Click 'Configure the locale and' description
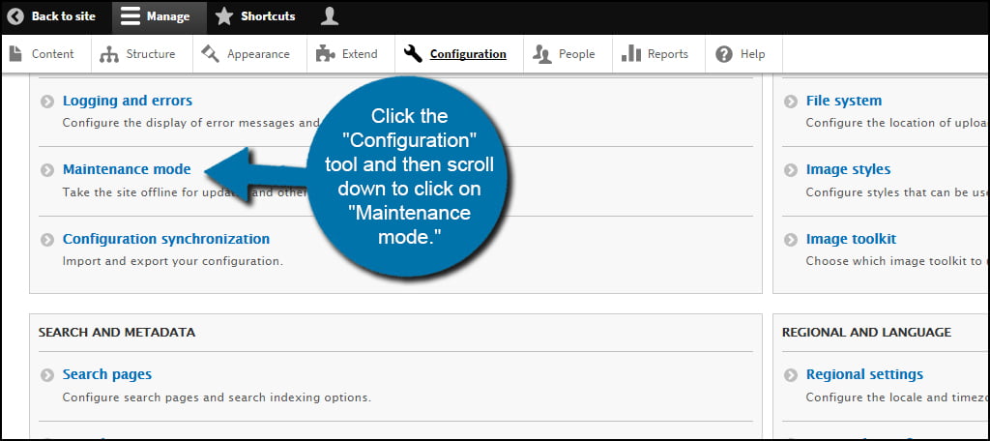 [894, 397]
